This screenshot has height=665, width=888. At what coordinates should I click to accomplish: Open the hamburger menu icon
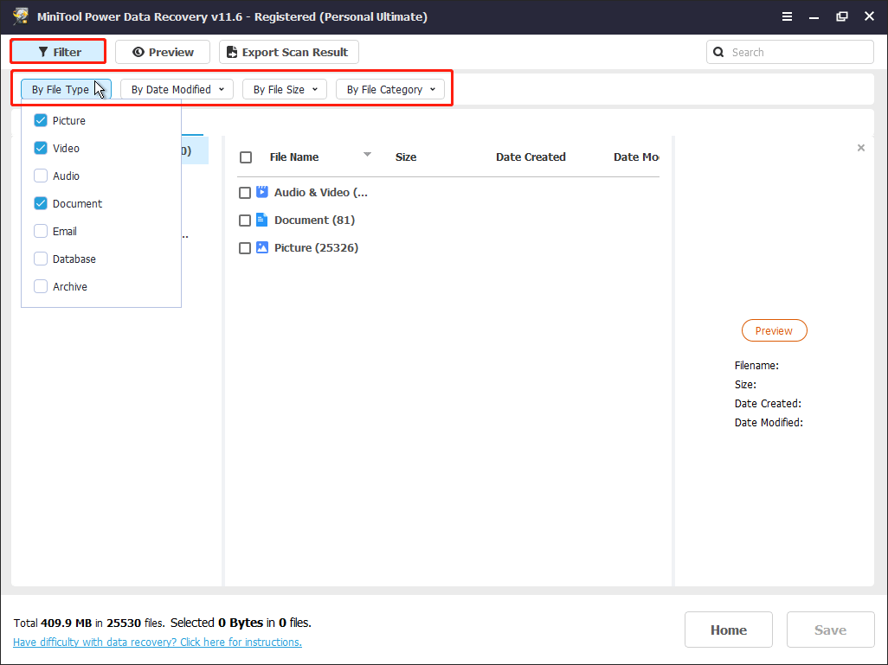click(x=788, y=16)
